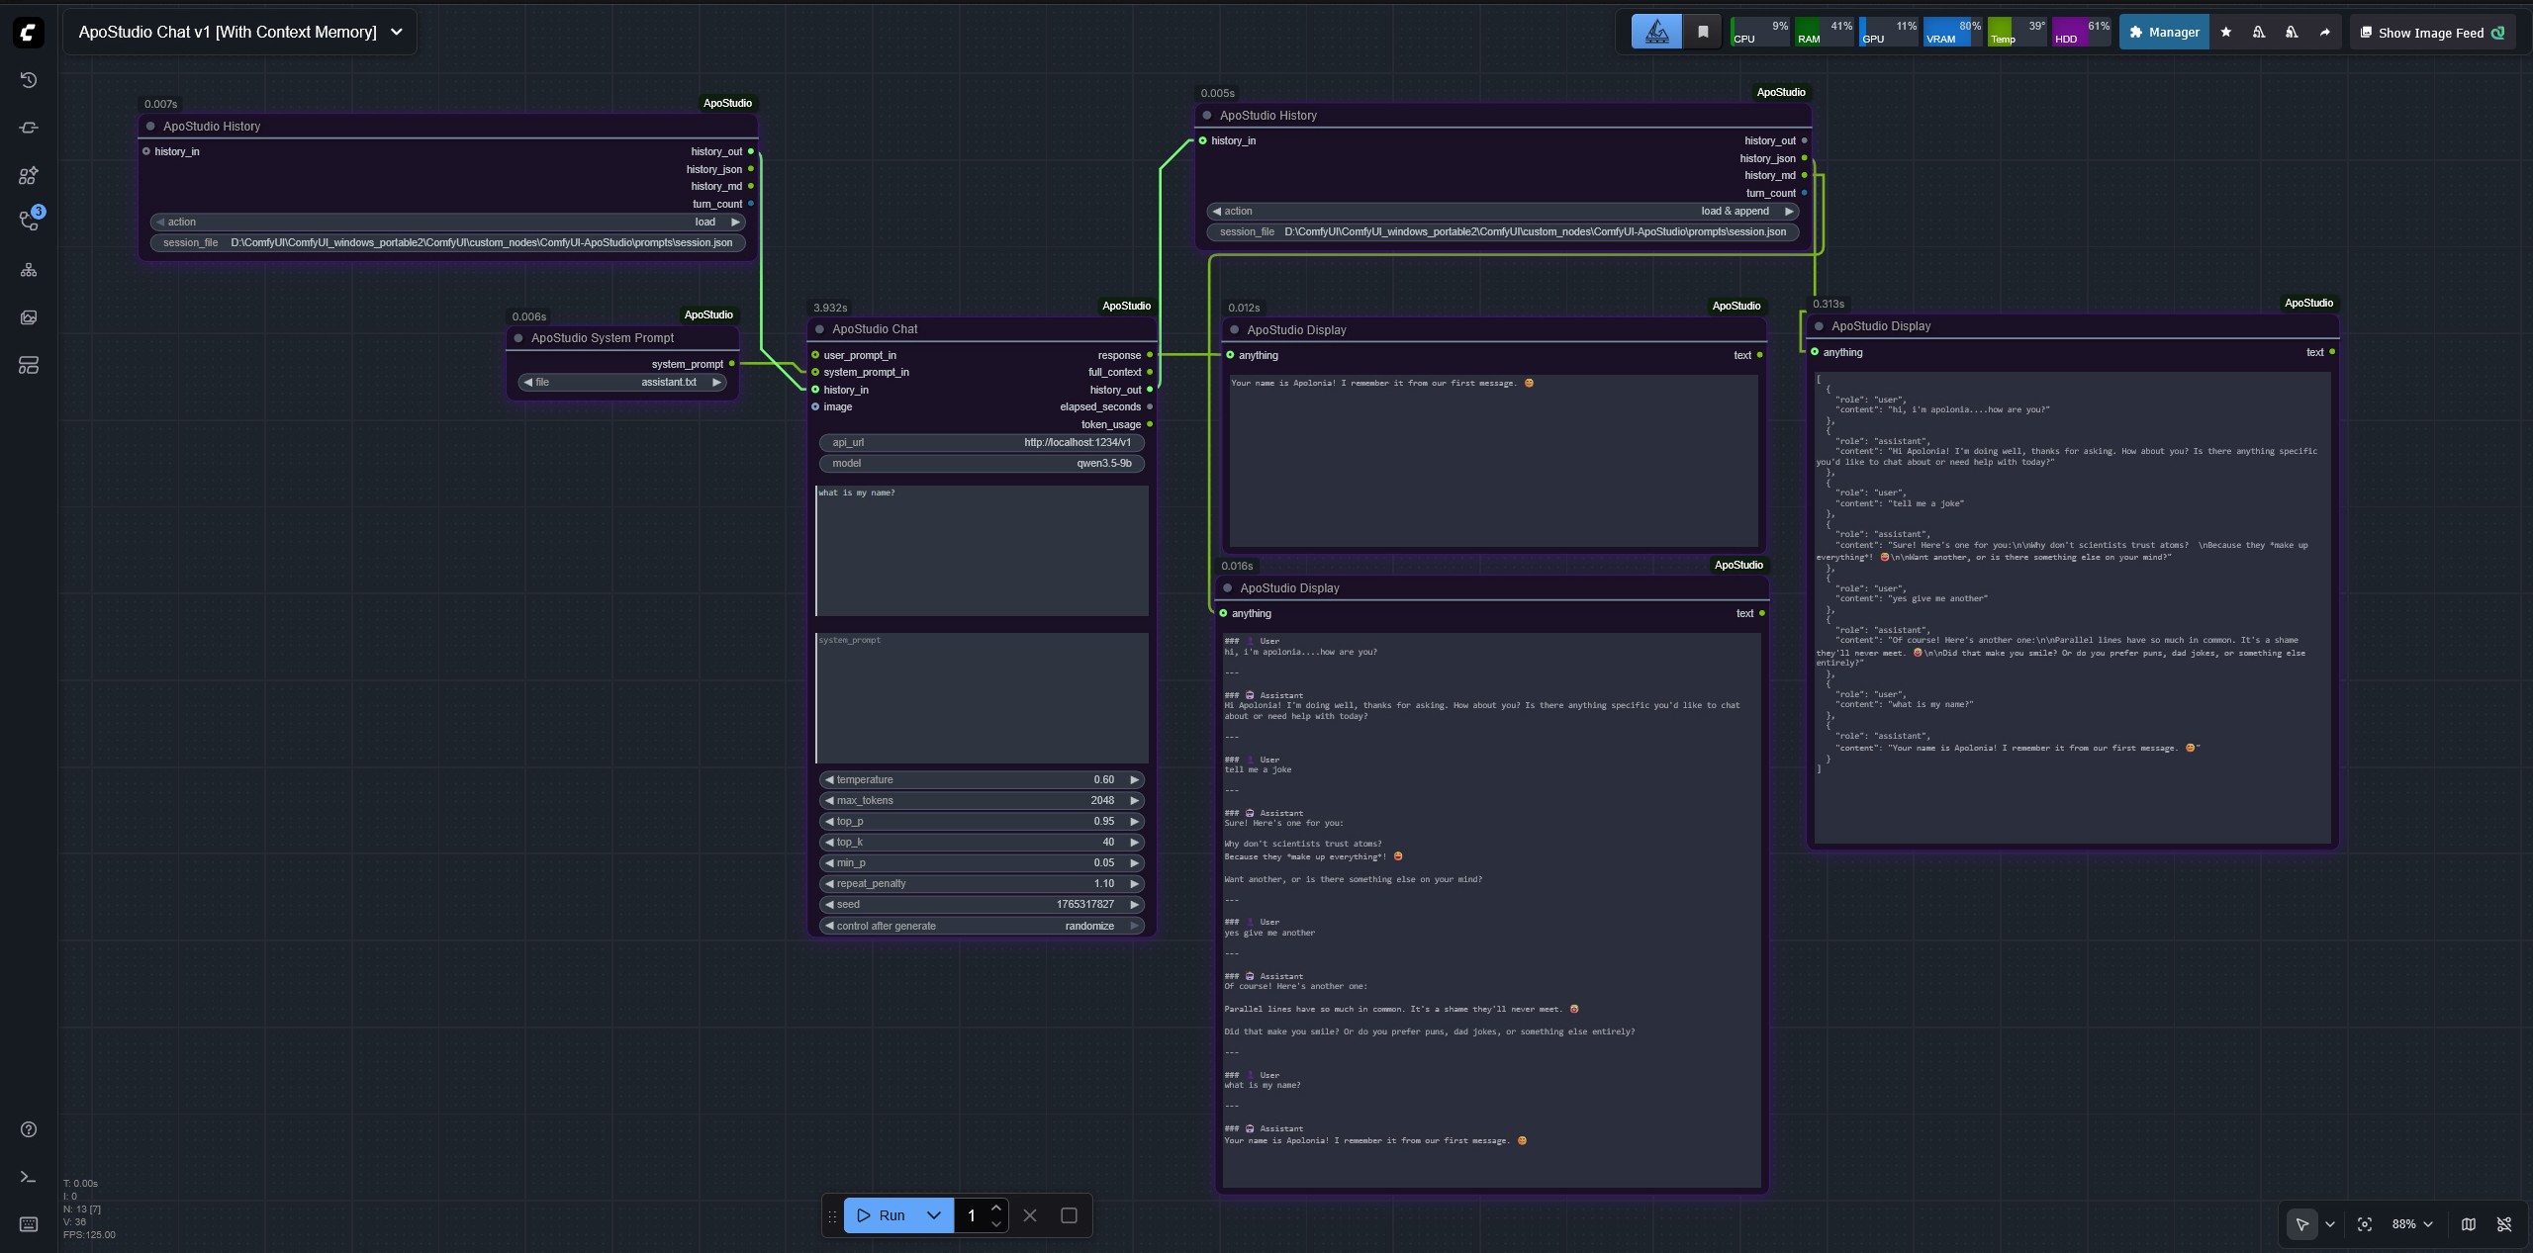
Task: Click the bookmark icon in top bar
Action: click(1703, 33)
